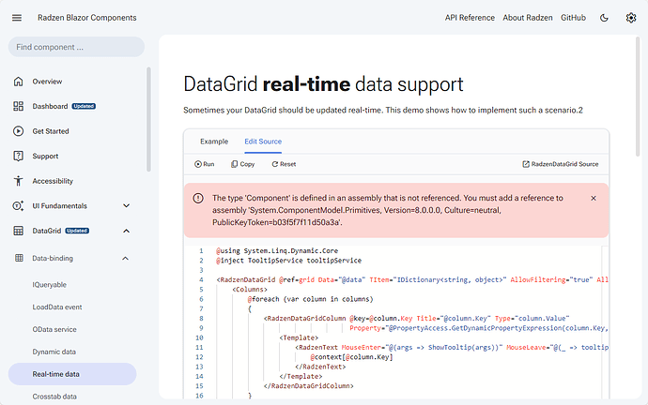The height and width of the screenshot is (405, 648).
Task: Open RadzenDataGrid Source link
Action: pos(561,164)
